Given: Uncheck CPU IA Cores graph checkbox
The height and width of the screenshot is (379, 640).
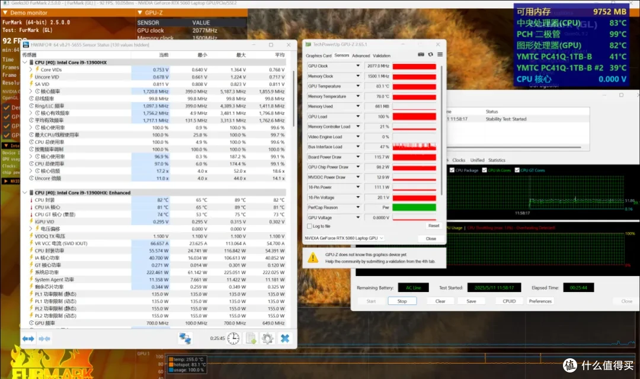Looking at the screenshot, I should pyautogui.click(x=485, y=170).
